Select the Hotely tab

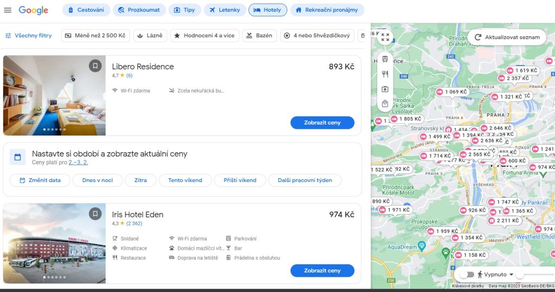(x=268, y=10)
